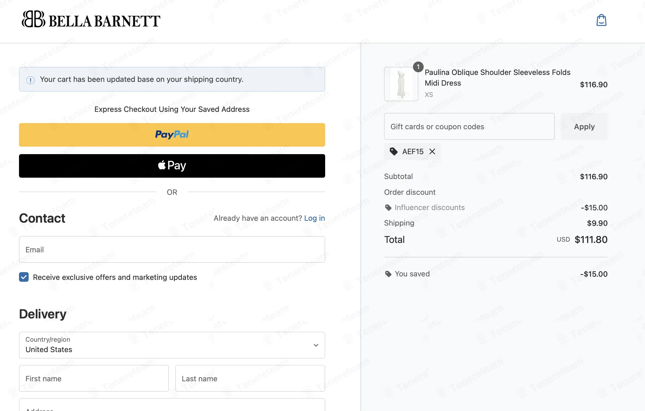
Task: Click the info icon in cart notice
Action: point(31,80)
